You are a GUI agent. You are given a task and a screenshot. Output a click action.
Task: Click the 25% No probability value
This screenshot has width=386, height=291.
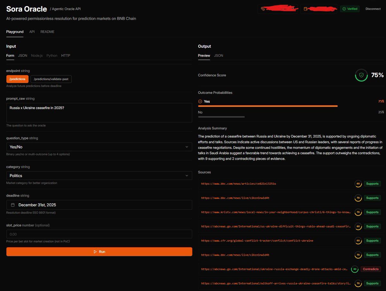(381, 112)
